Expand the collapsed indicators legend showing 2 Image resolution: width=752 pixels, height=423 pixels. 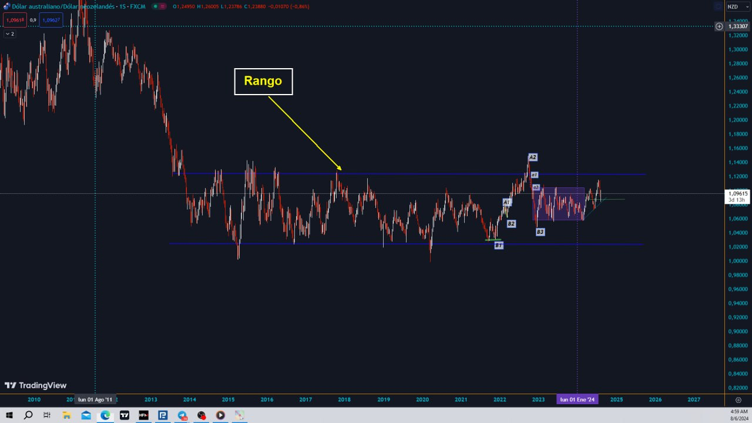(x=9, y=34)
